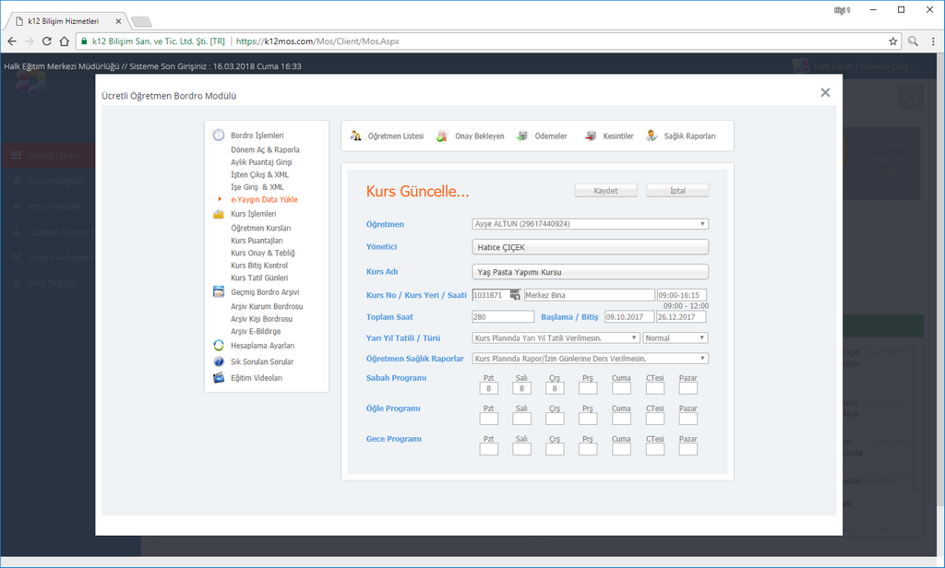Open the Chrome three-dot menu
The height and width of the screenshot is (568, 945).
tap(933, 41)
